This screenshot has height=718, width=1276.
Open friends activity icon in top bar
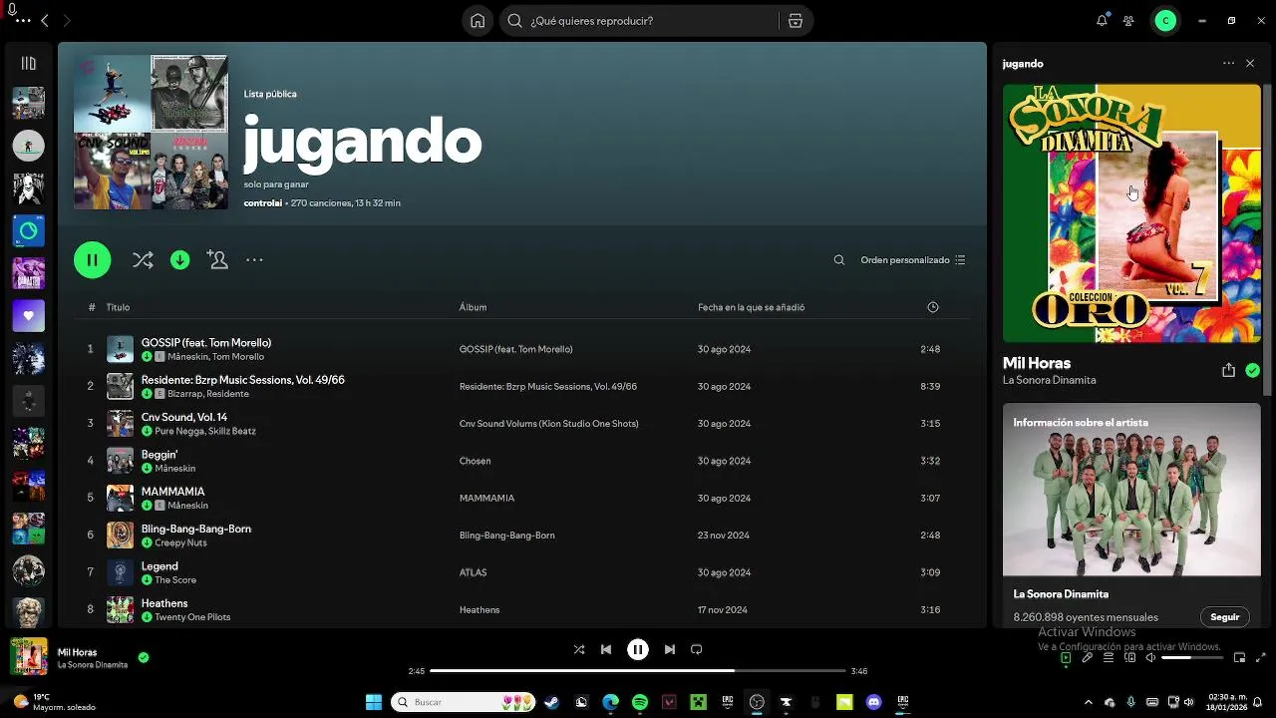[x=1128, y=20]
